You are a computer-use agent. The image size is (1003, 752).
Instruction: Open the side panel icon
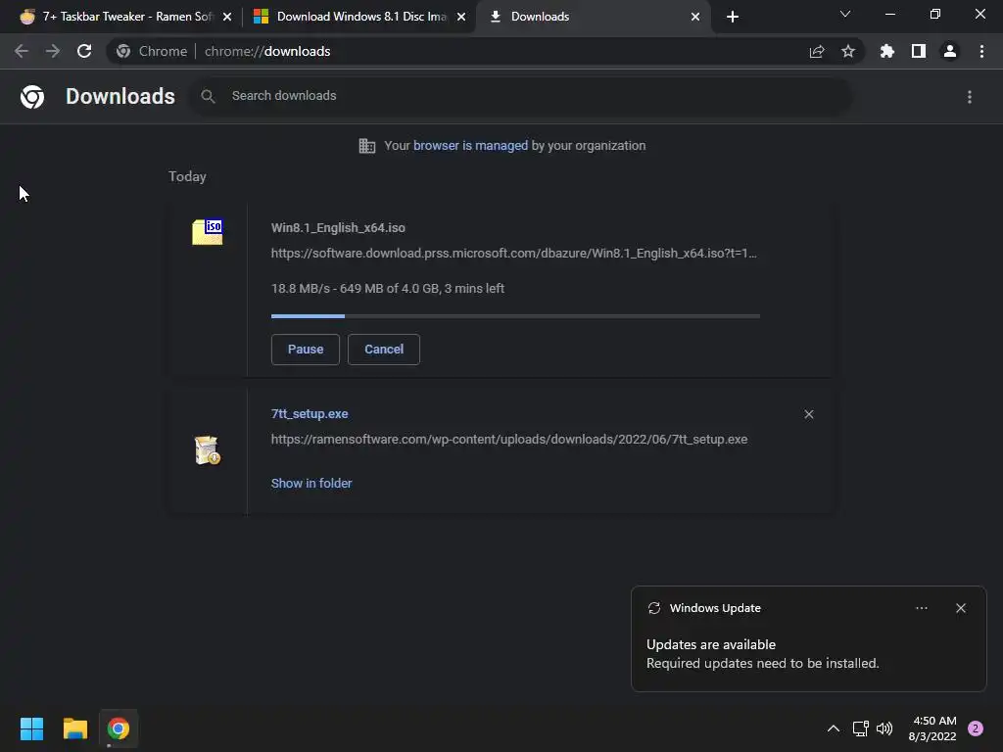(919, 51)
